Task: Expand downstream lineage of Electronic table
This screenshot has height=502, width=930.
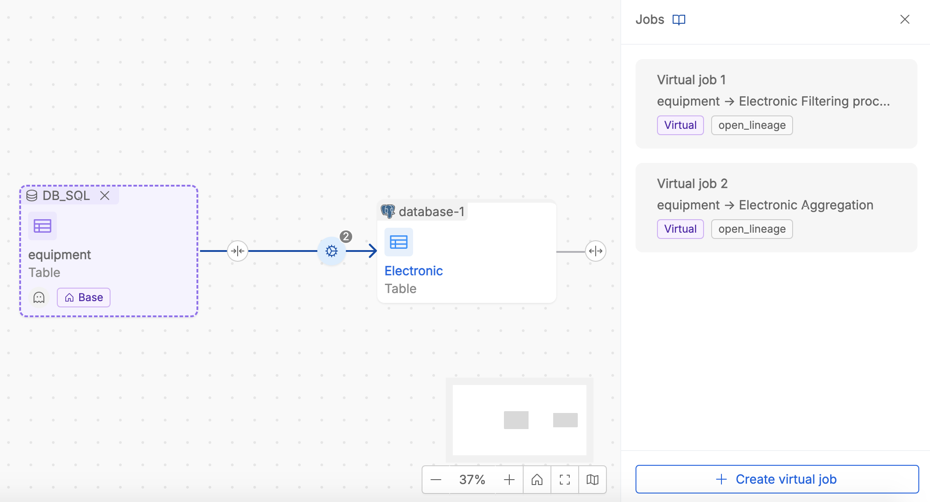Action: point(596,251)
